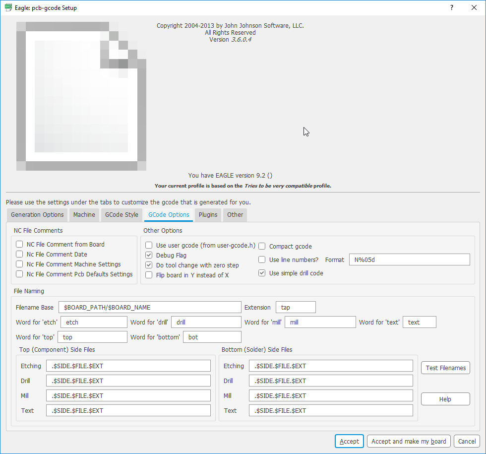Image resolution: width=486 pixels, height=454 pixels.
Task: Click the large pixelated document image
Action: pyautogui.click(x=81, y=96)
